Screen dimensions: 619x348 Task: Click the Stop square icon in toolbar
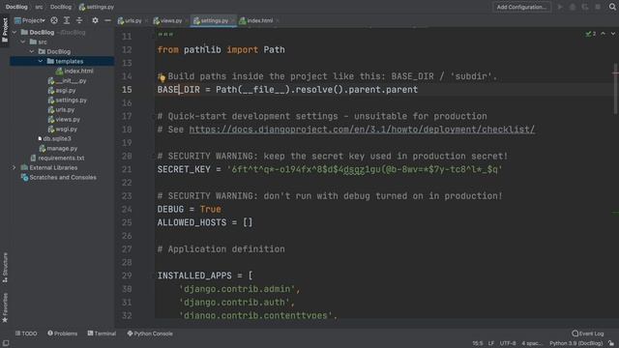pos(598,7)
